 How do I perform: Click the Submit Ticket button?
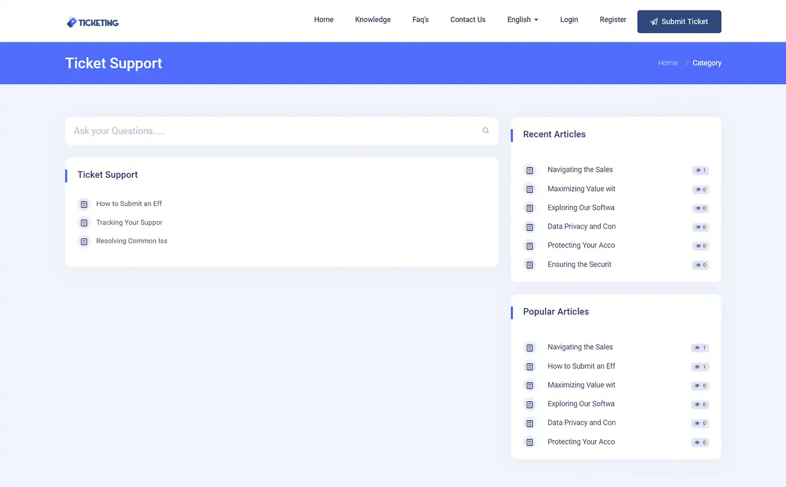(x=679, y=22)
